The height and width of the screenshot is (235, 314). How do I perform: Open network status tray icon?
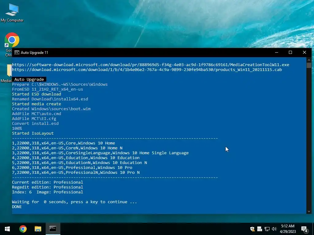click(x=267, y=229)
